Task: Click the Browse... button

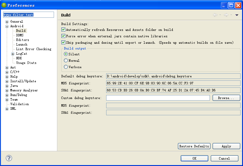Action: tap(226, 98)
